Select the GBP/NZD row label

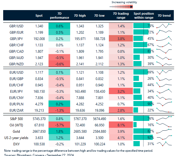coord(16,64)
